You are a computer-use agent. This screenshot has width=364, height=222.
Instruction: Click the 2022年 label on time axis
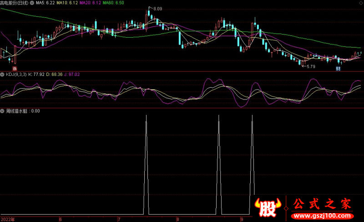8,219
